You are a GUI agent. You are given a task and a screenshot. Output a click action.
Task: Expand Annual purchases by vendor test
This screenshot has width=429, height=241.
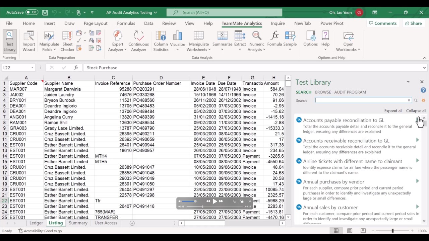418,181
